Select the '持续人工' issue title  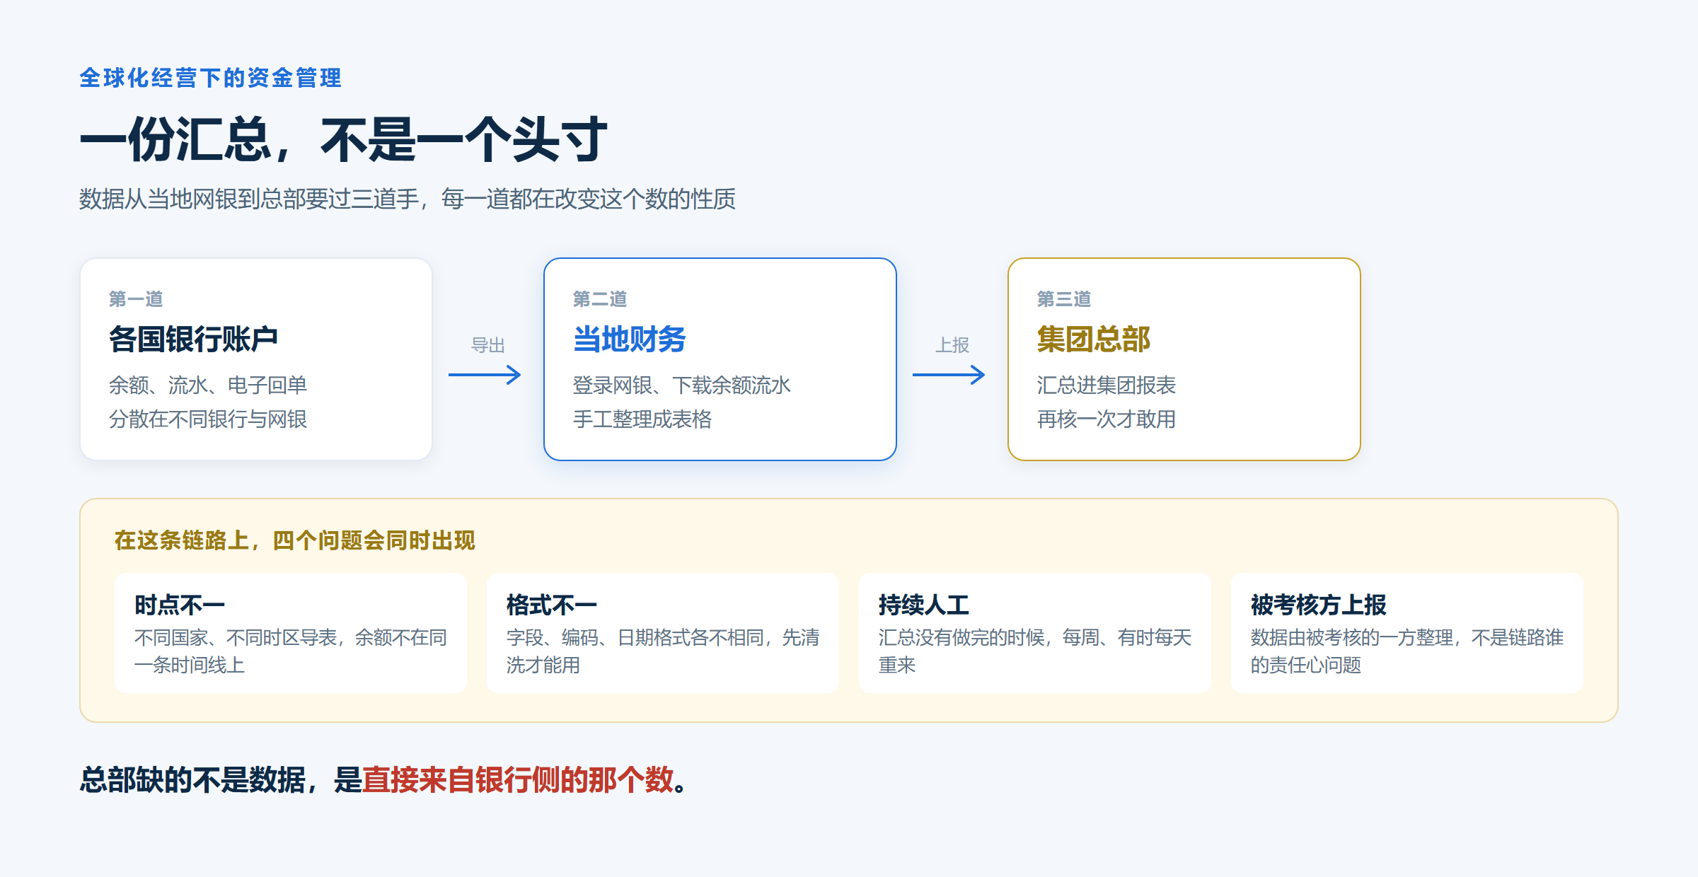click(x=924, y=605)
